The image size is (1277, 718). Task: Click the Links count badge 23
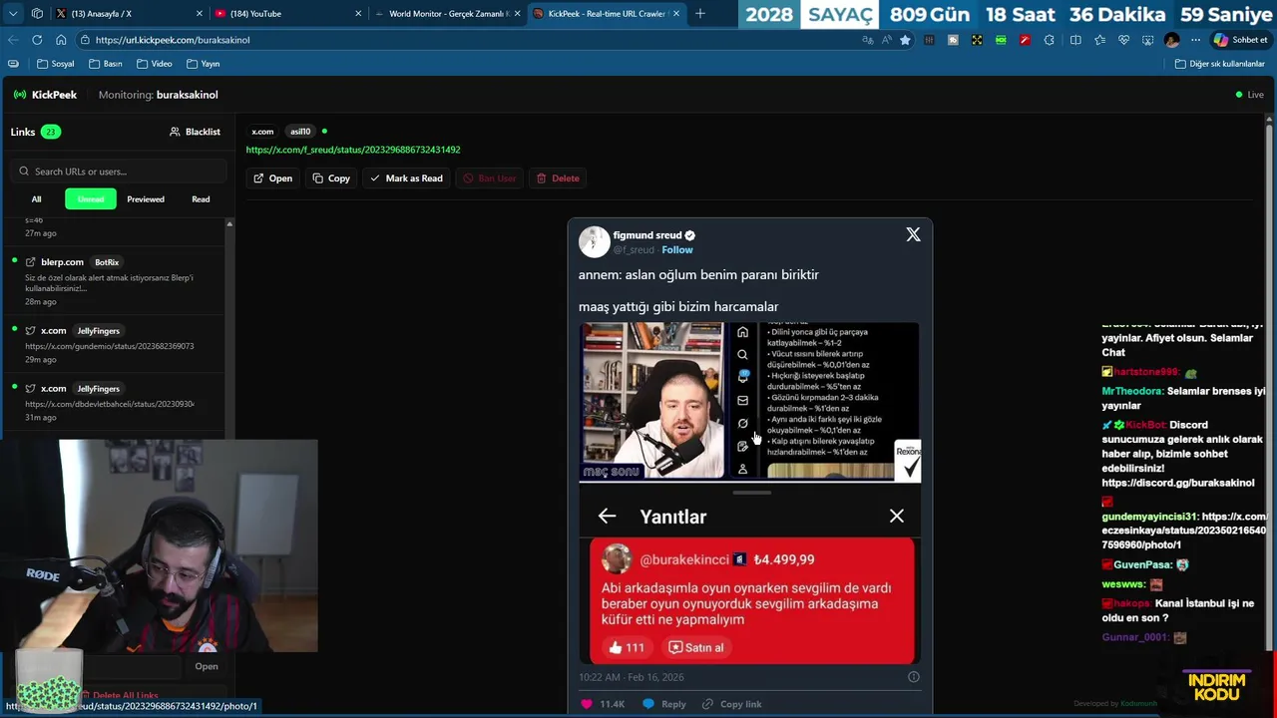point(50,132)
